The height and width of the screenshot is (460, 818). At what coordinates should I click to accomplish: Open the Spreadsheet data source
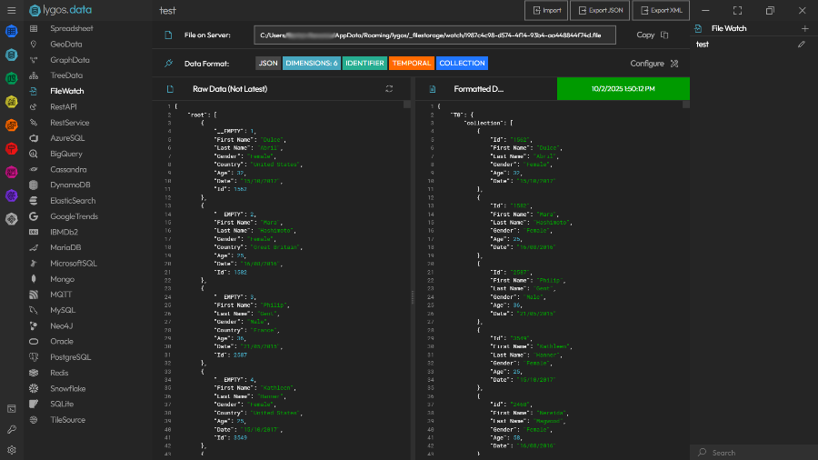point(72,28)
